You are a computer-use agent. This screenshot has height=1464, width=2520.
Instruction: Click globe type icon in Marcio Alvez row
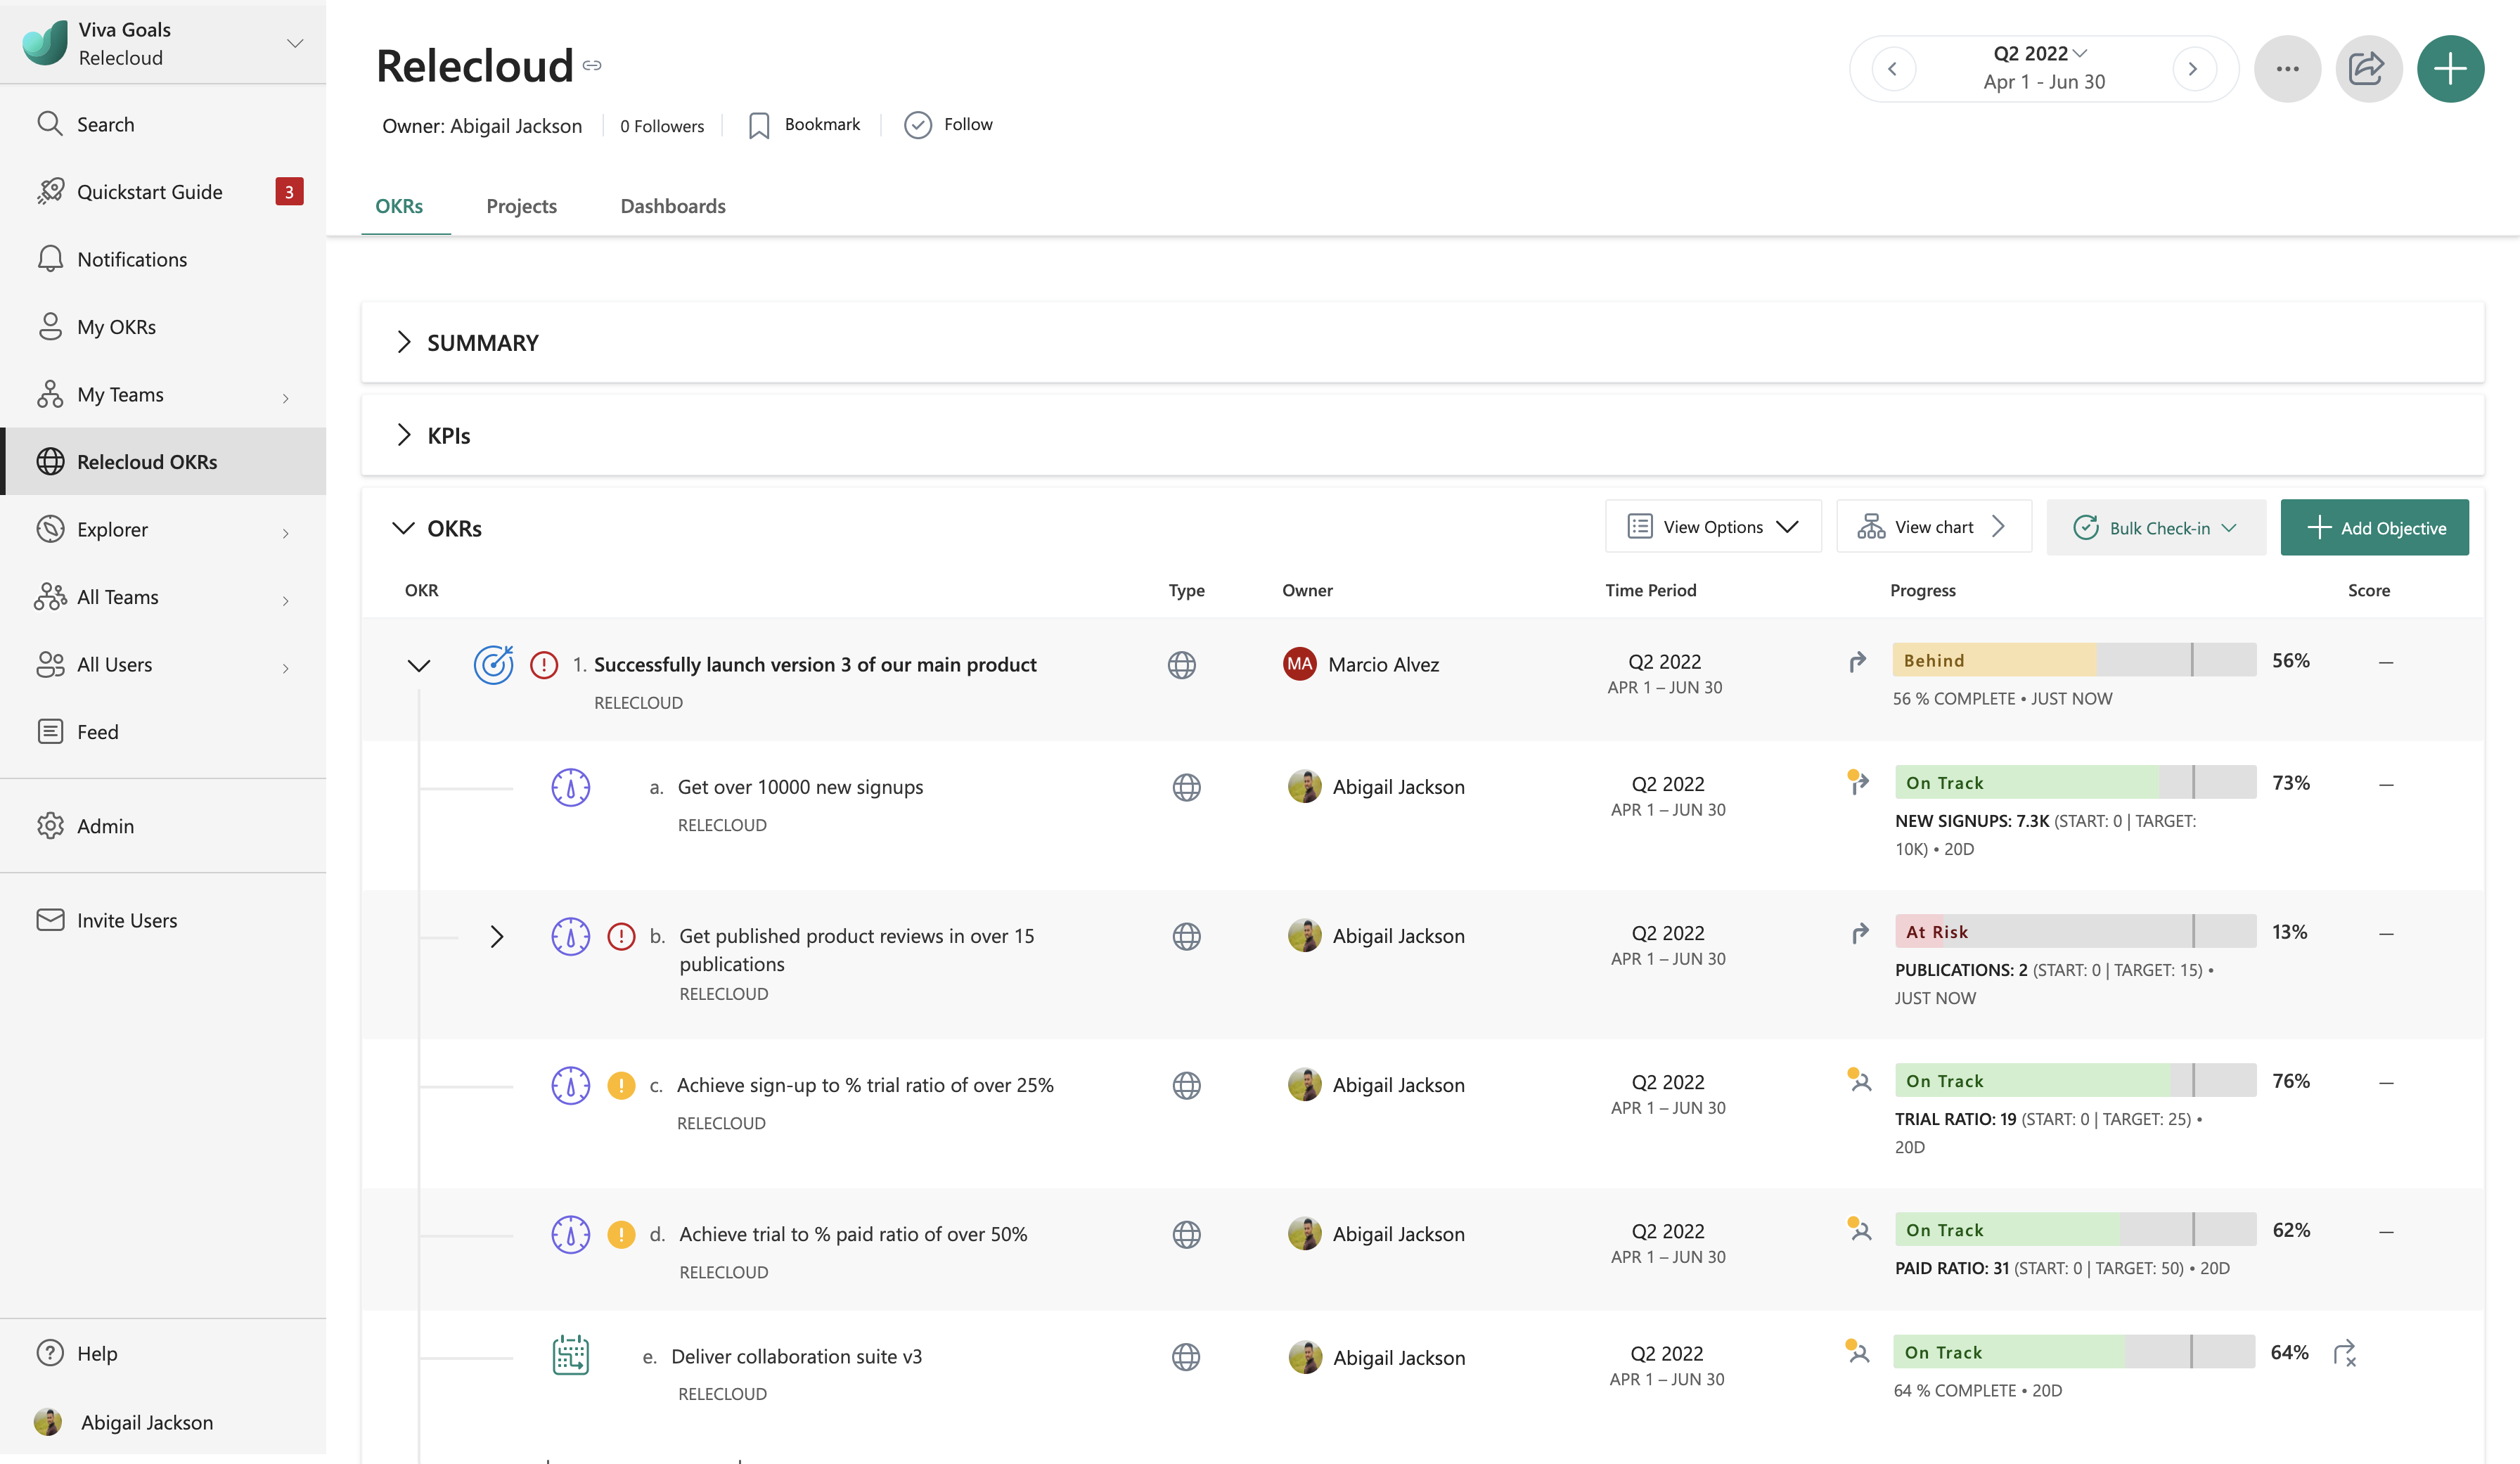pos(1182,664)
